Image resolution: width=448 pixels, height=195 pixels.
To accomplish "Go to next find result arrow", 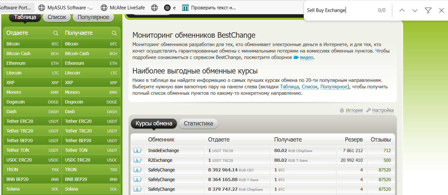I will pyautogui.click(x=415, y=10).
